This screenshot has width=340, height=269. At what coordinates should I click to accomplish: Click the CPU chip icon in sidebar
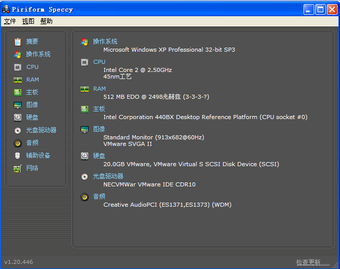(18, 67)
